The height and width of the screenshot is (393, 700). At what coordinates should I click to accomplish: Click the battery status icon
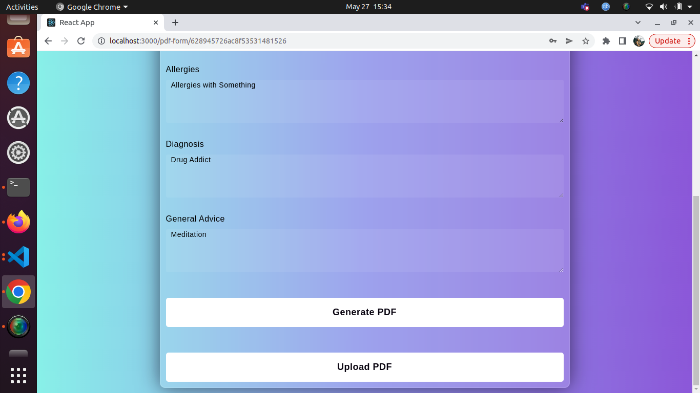[x=678, y=7]
